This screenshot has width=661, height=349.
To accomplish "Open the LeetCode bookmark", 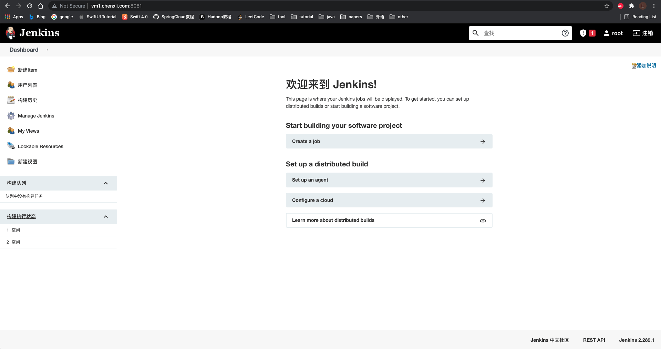I will coord(251,17).
